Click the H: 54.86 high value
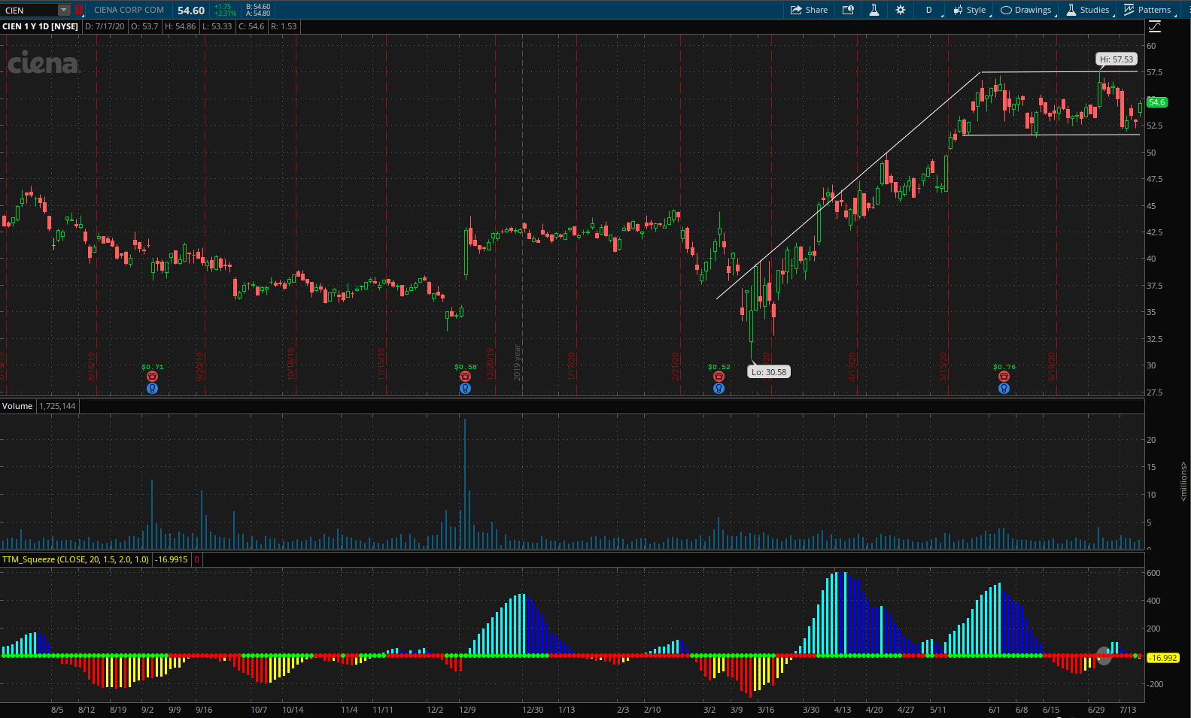The height and width of the screenshot is (718, 1191). [181, 26]
